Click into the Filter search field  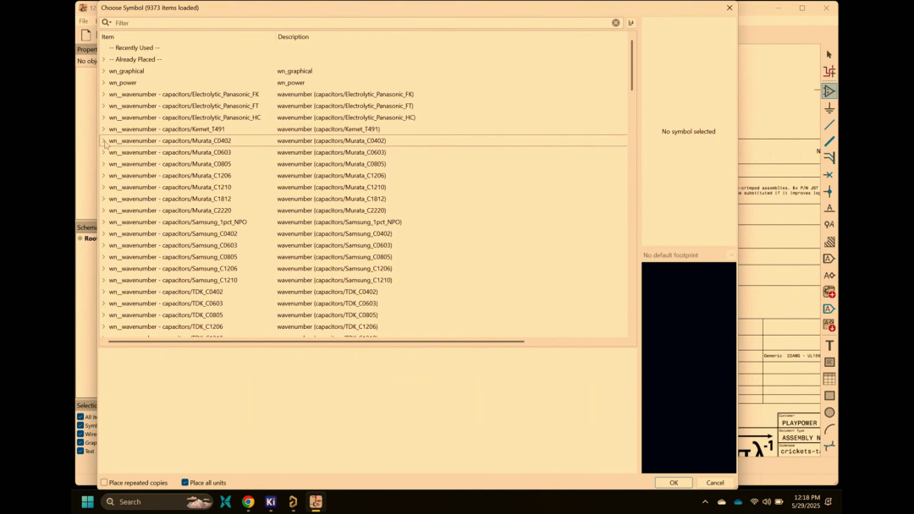(361, 23)
